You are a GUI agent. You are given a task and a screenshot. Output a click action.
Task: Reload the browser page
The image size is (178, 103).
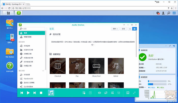[9, 8]
